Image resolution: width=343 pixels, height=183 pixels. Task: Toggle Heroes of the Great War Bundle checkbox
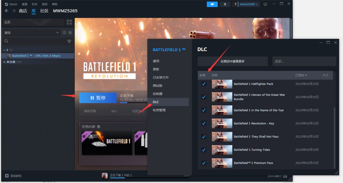click(204, 97)
